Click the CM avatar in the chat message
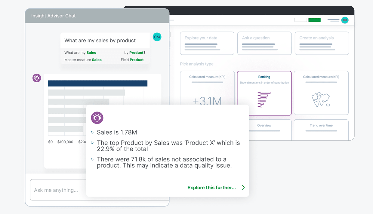373x214 pixels. 157,37
